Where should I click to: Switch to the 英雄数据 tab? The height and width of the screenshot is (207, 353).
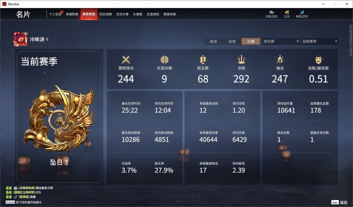pos(72,14)
